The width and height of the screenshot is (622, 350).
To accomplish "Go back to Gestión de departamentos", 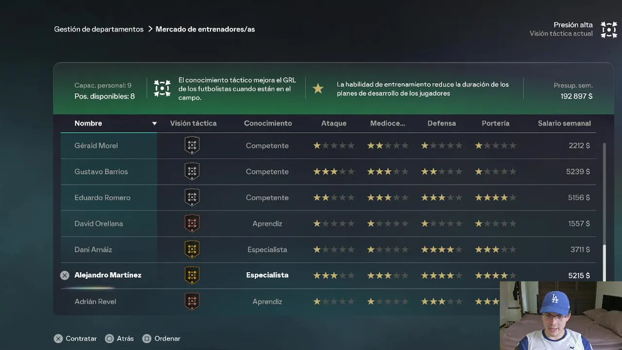I will point(99,29).
